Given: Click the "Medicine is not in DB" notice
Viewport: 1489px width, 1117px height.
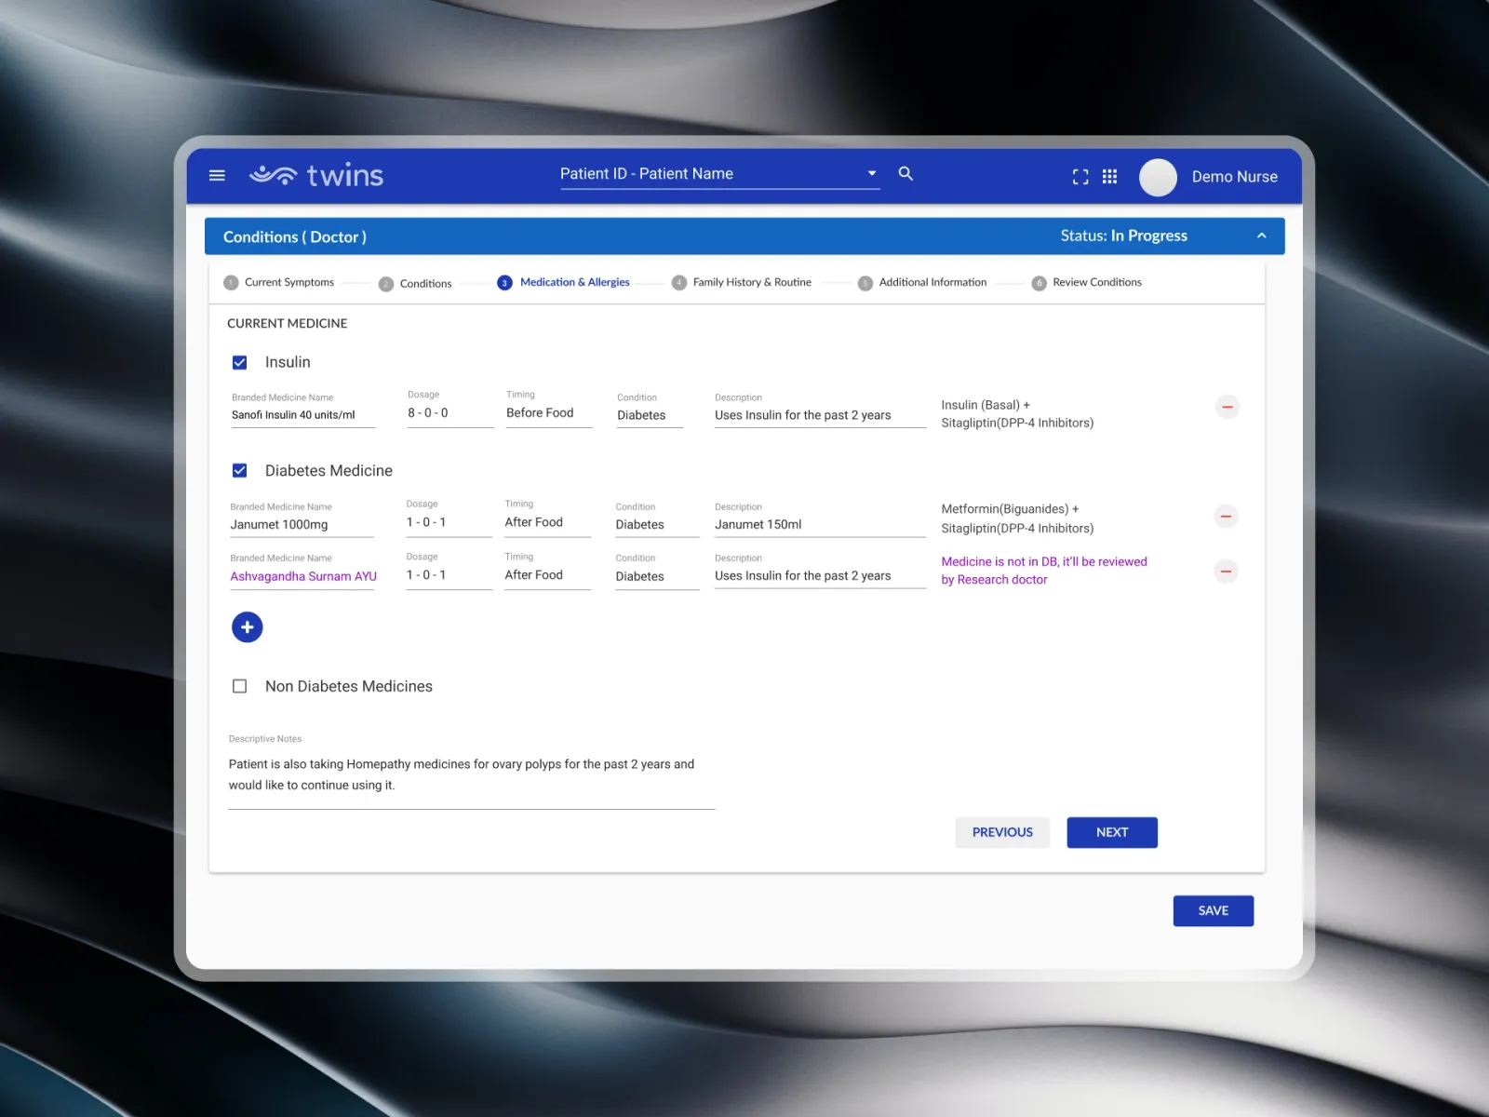Looking at the screenshot, I should 1044,571.
